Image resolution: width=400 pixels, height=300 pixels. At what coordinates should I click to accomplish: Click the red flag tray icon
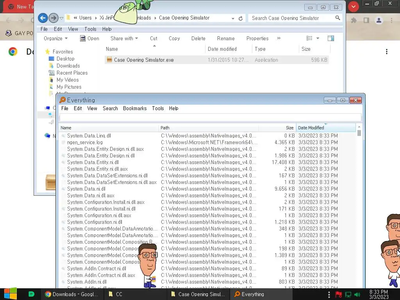coord(339,295)
